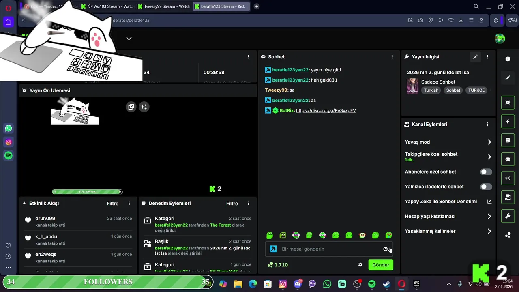The height and width of the screenshot is (292, 519).
Task: Expand Yasaklanmış kelimeler settings
Action: [x=448, y=231]
